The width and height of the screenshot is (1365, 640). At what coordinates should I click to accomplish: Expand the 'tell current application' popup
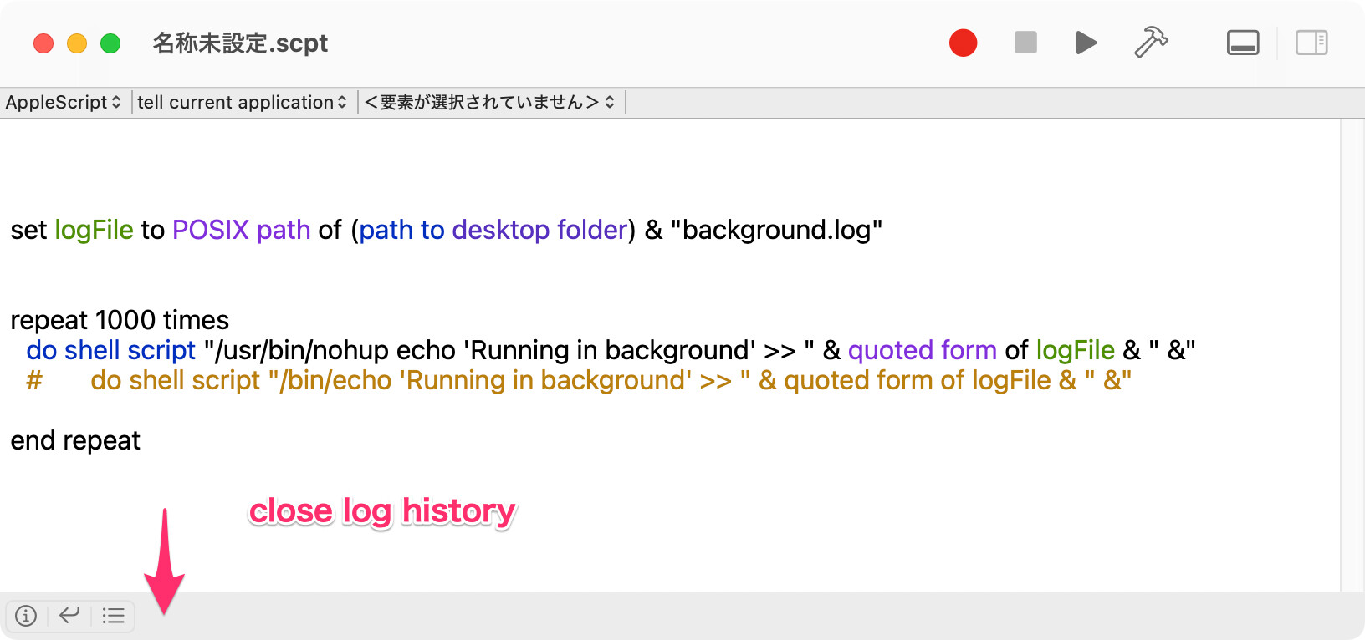pos(242,102)
